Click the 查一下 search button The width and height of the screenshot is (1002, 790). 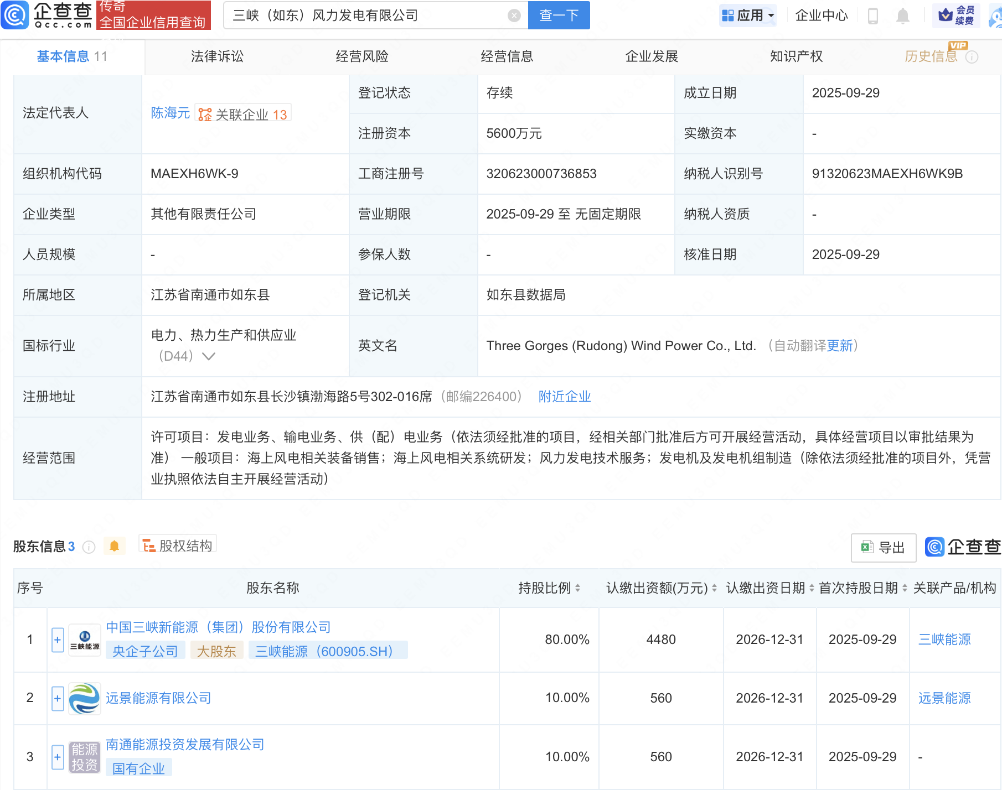coord(559,15)
